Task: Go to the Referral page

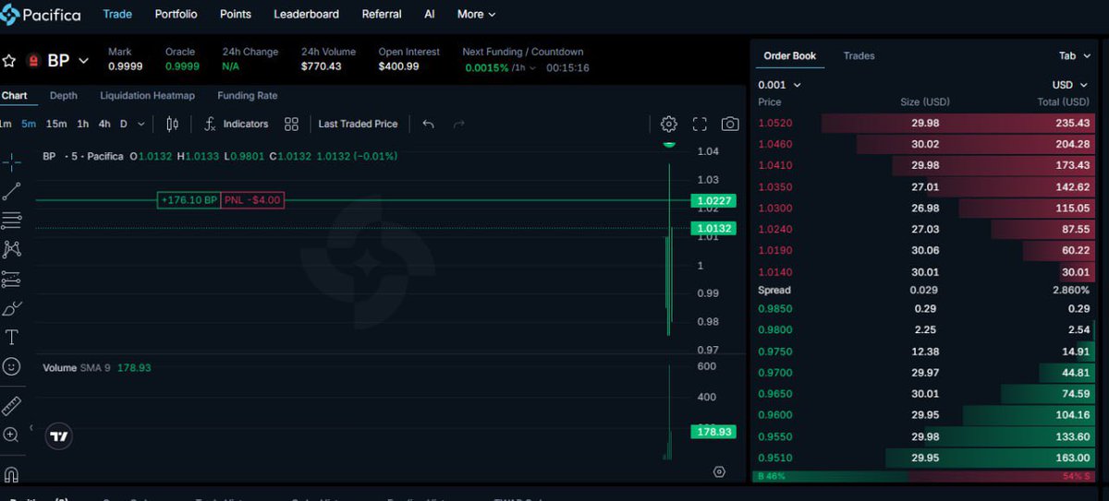Action: 382,14
